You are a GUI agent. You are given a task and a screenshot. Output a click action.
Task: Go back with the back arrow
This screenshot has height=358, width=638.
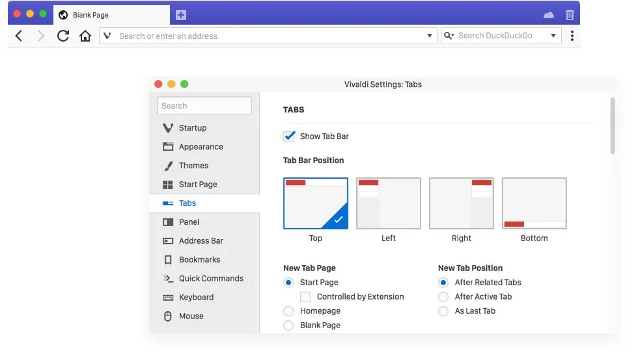pos(19,36)
